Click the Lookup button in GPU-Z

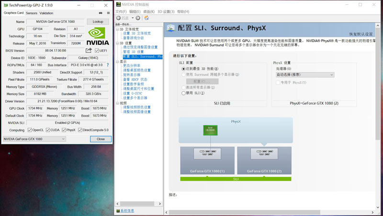(x=98, y=22)
